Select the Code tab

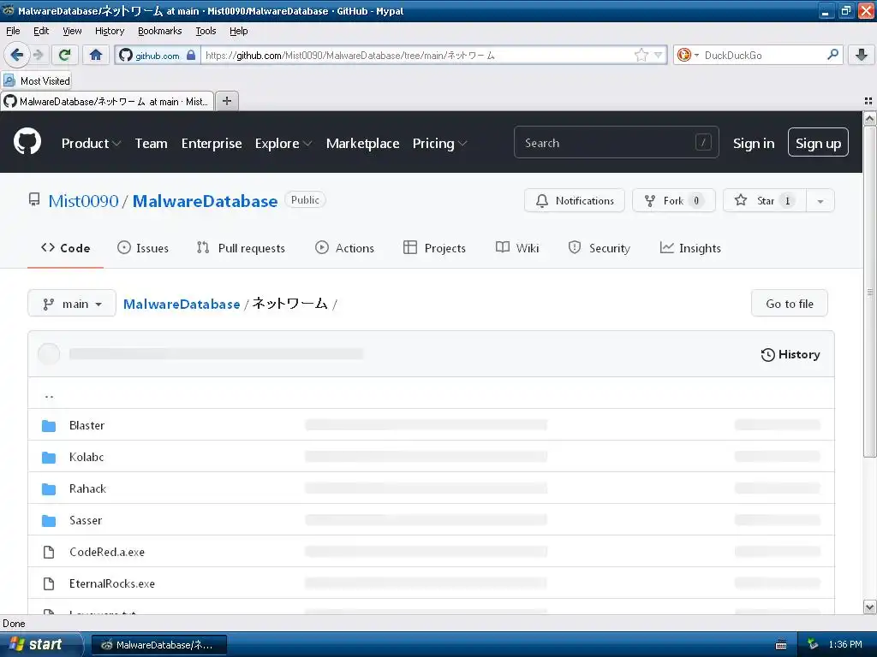tap(65, 248)
